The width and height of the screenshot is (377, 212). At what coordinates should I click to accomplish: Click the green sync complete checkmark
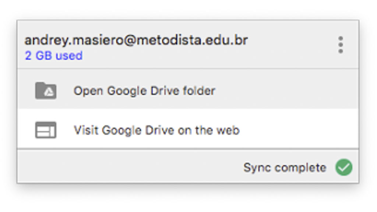click(x=343, y=167)
